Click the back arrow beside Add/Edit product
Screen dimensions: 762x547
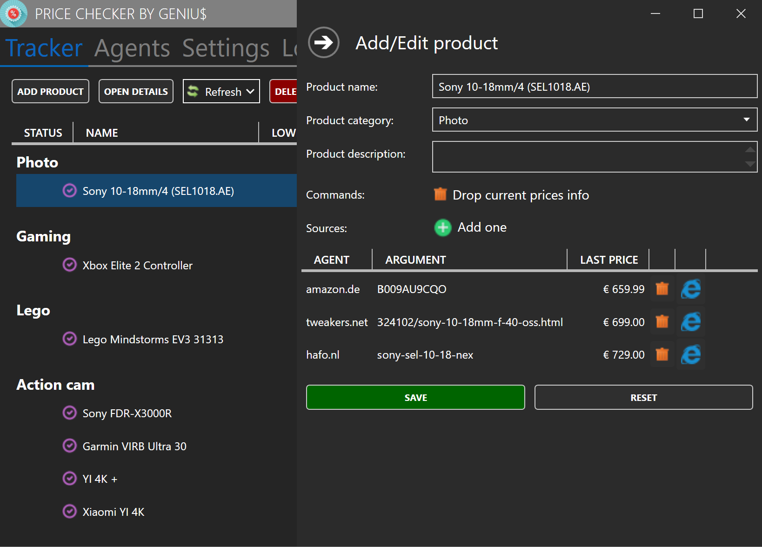(x=324, y=42)
